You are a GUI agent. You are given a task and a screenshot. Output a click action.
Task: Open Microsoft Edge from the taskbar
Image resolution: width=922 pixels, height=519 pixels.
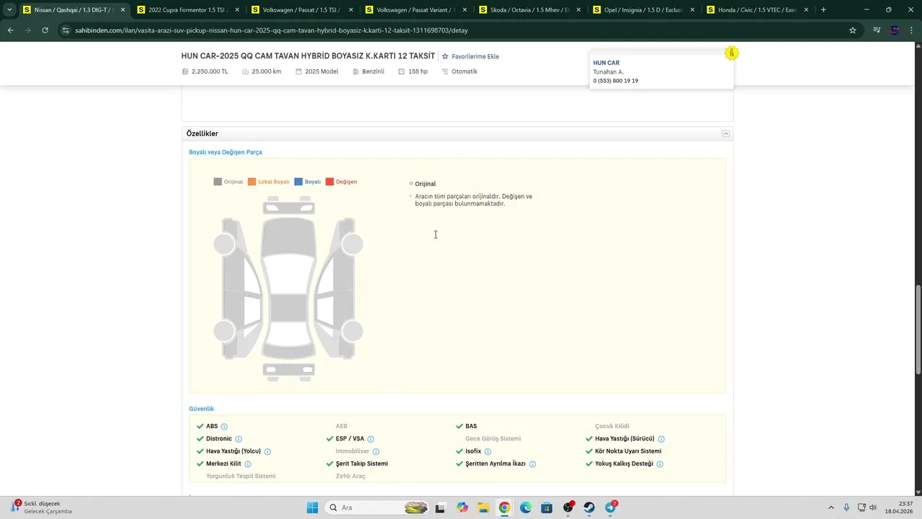click(x=526, y=507)
